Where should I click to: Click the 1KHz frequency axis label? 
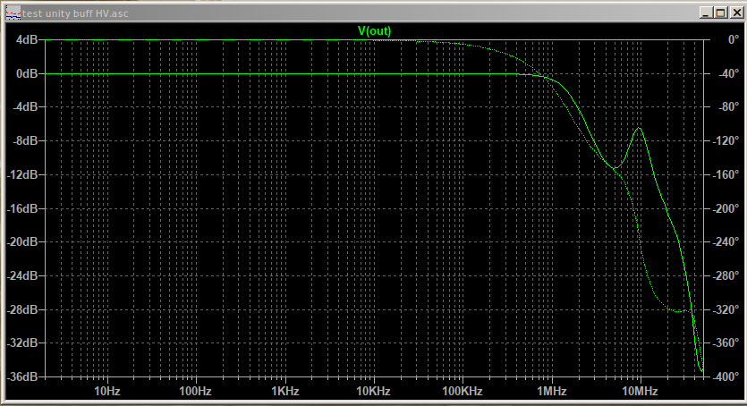285,392
